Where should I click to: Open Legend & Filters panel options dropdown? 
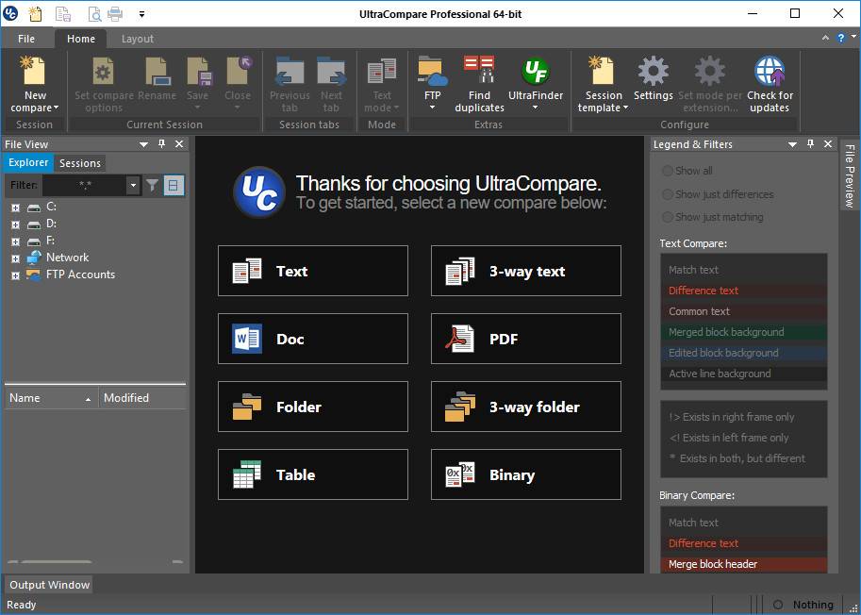click(792, 144)
